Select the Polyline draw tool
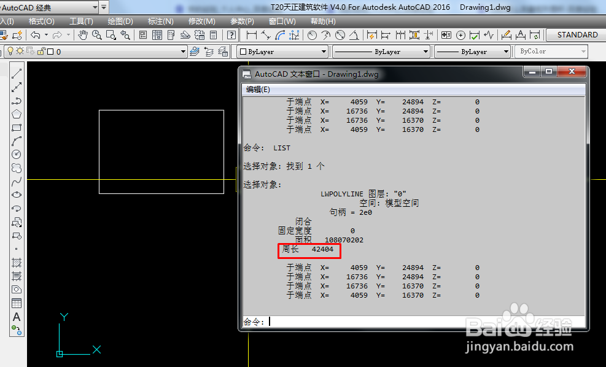 (x=16, y=101)
